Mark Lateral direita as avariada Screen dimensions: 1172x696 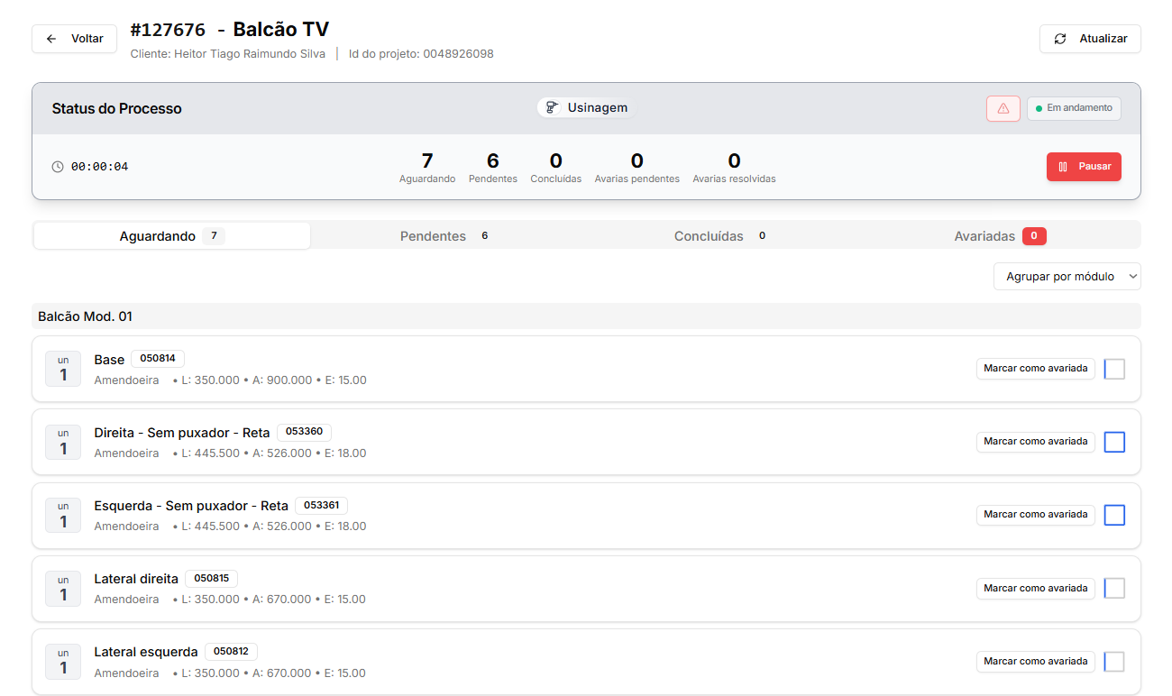pyautogui.click(x=1035, y=589)
